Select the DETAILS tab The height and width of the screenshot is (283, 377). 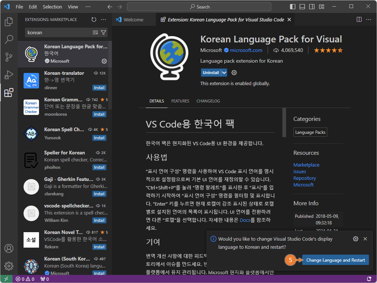point(157,101)
